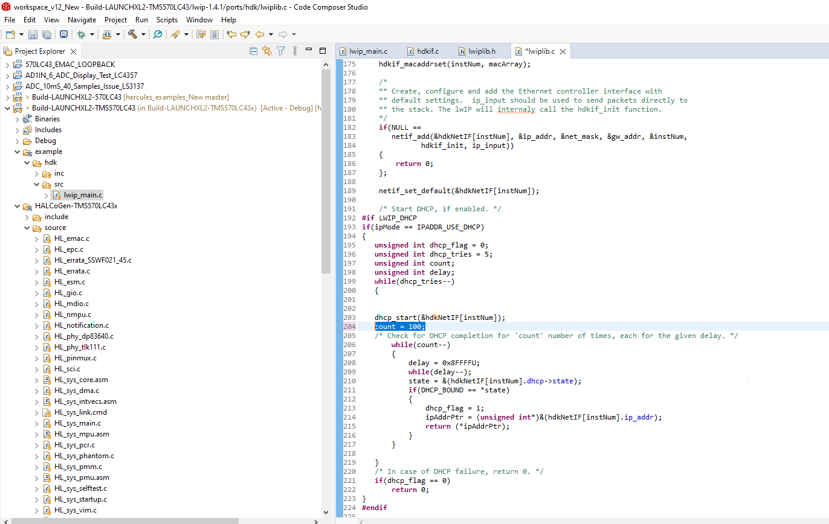Save the current file with the Save icon
Screen dimensions: 829x524
point(33,34)
